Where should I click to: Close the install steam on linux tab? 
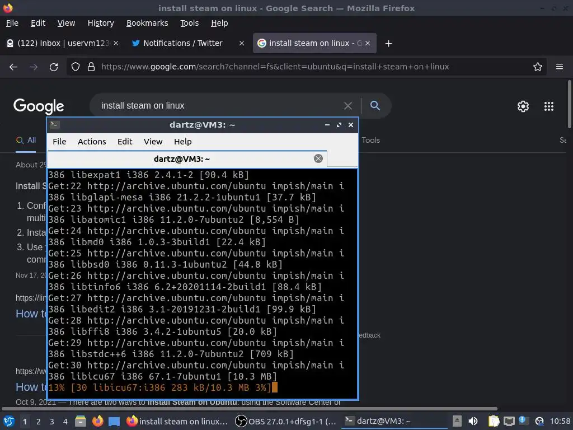coord(368,43)
